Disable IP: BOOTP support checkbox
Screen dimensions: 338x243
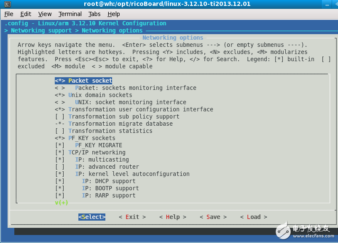coord(60,188)
